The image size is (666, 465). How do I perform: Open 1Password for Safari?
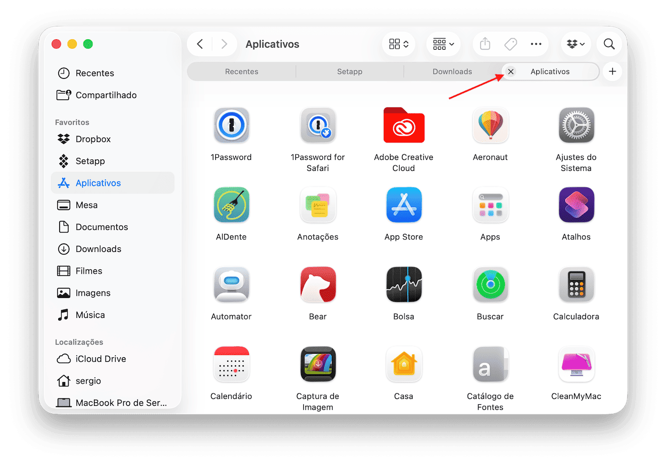[318, 125]
